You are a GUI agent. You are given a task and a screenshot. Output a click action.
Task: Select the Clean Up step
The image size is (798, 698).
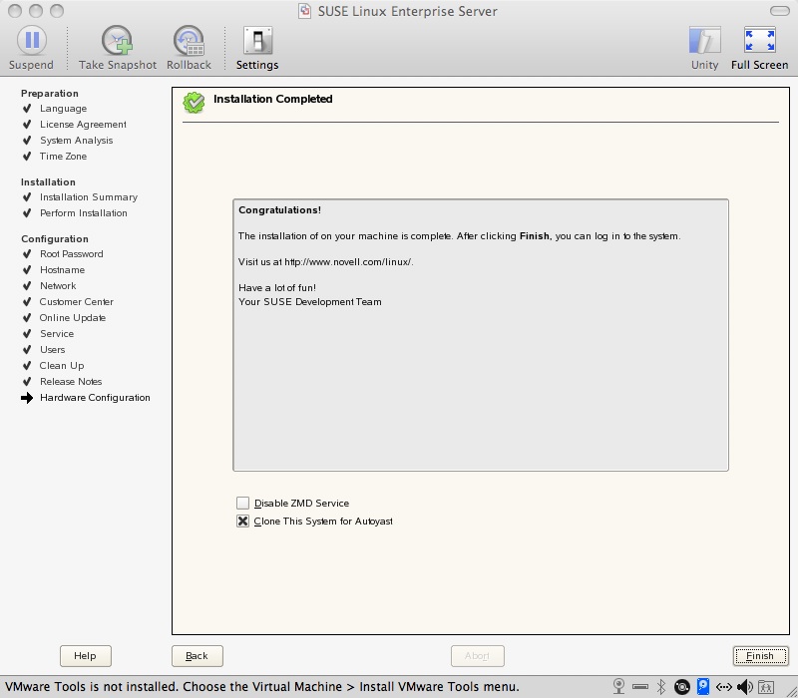[x=62, y=366]
